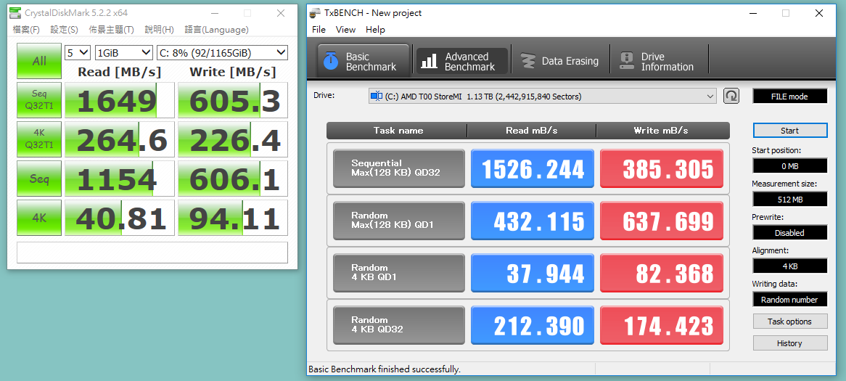Click the CrystalDiskMark app icon in title bar
Image resolution: width=846 pixels, height=381 pixels.
tap(16, 13)
